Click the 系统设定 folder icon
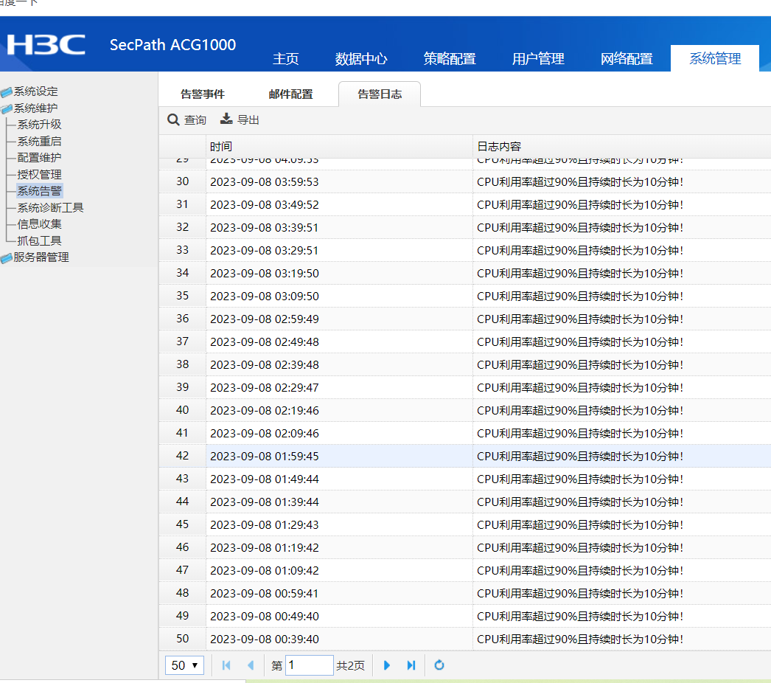The image size is (771, 683). click(x=7, y=92)
